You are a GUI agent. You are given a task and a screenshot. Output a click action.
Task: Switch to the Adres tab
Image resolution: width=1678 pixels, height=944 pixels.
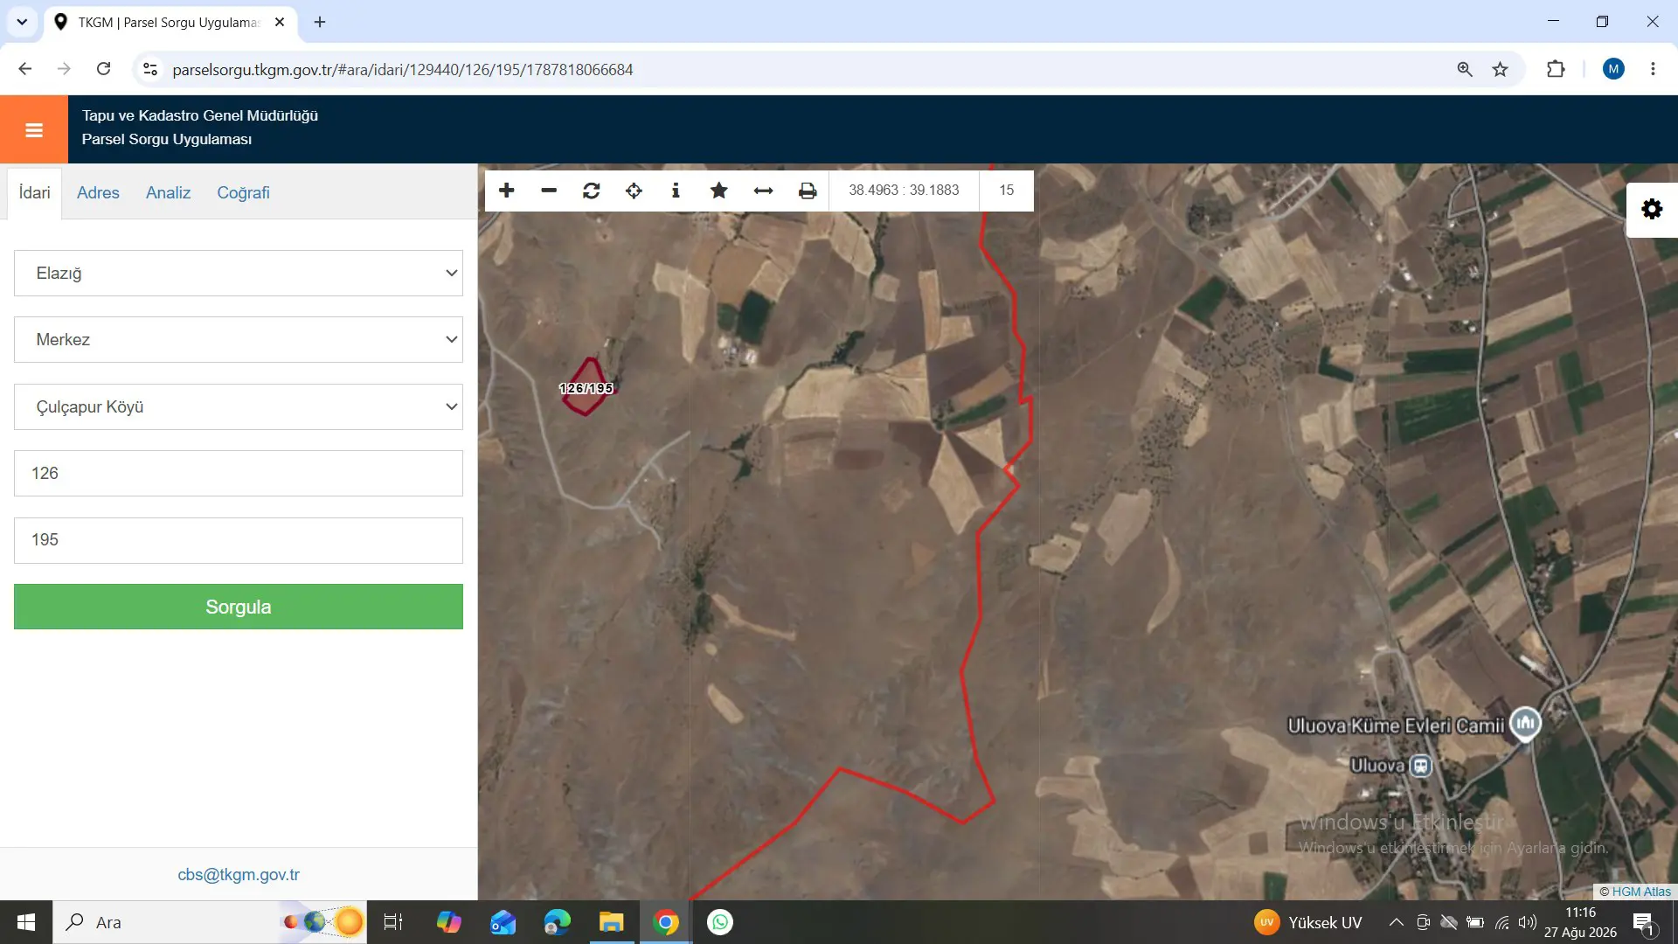(98, 192)
